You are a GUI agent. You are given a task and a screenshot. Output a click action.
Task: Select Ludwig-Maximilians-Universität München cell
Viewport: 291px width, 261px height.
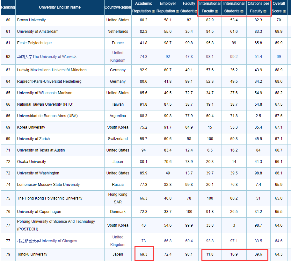tap(60, 70)
